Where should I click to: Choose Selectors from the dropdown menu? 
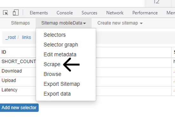55,35
